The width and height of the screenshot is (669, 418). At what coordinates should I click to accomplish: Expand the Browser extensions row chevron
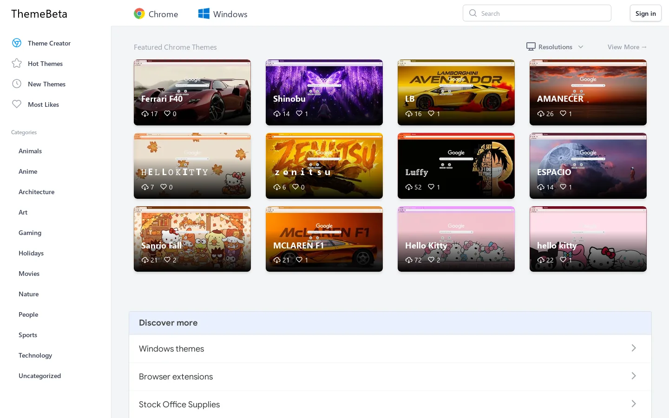coord(634,376)
